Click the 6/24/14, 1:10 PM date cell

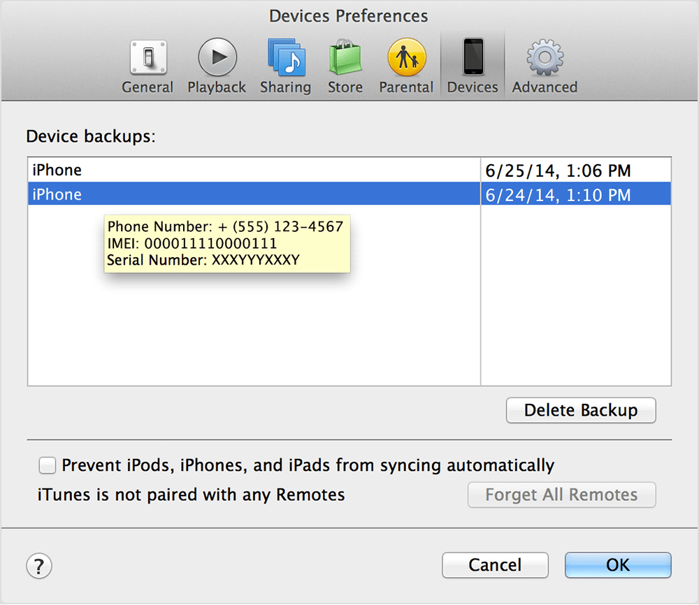coord(576,194)
